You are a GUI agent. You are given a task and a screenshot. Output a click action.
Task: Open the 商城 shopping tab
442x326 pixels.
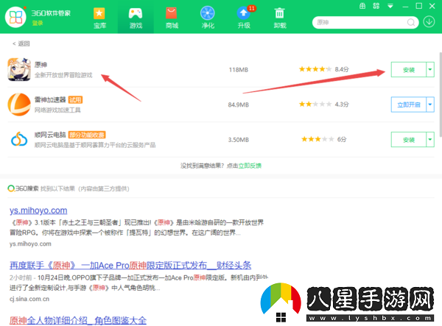point(172,18)
